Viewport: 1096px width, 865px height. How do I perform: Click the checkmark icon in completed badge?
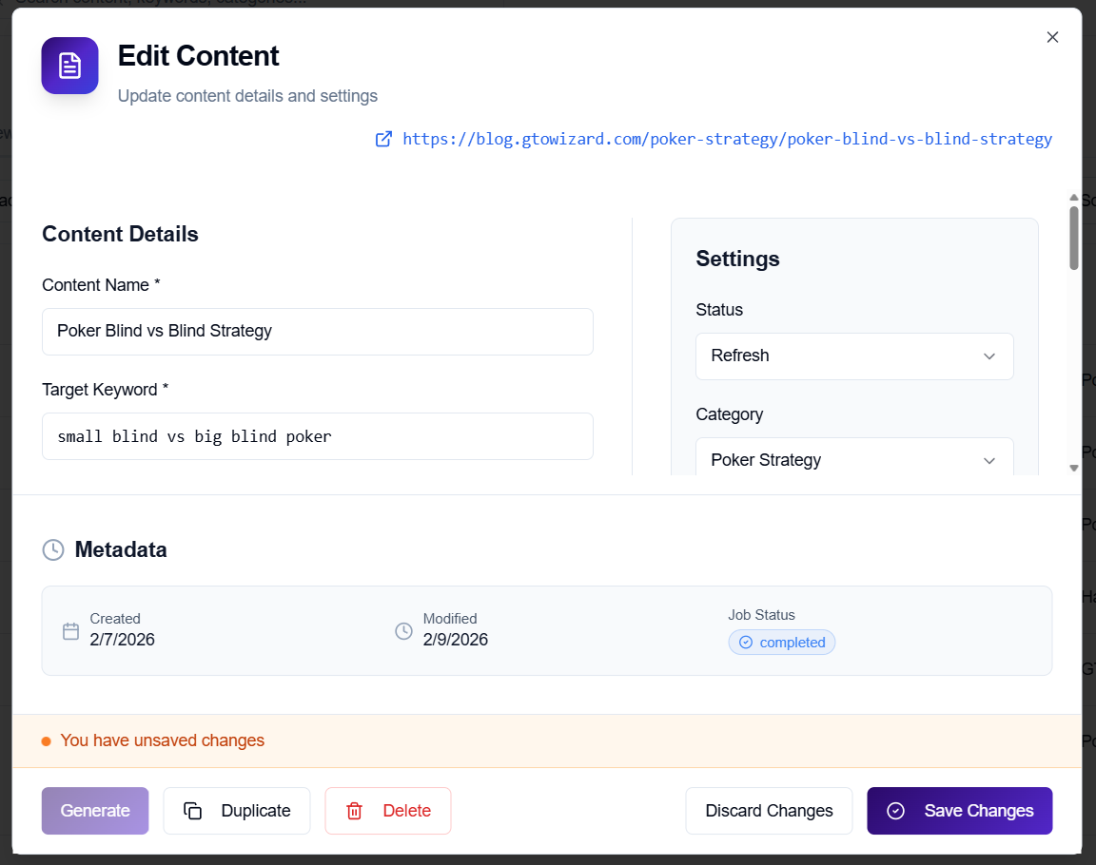[748, 642]
